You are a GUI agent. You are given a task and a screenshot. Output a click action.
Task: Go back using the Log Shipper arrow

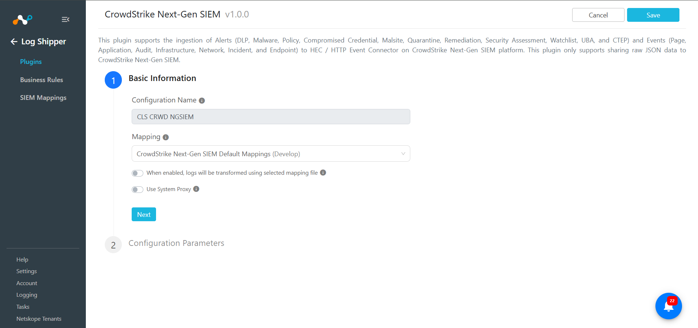click(14, 42)
